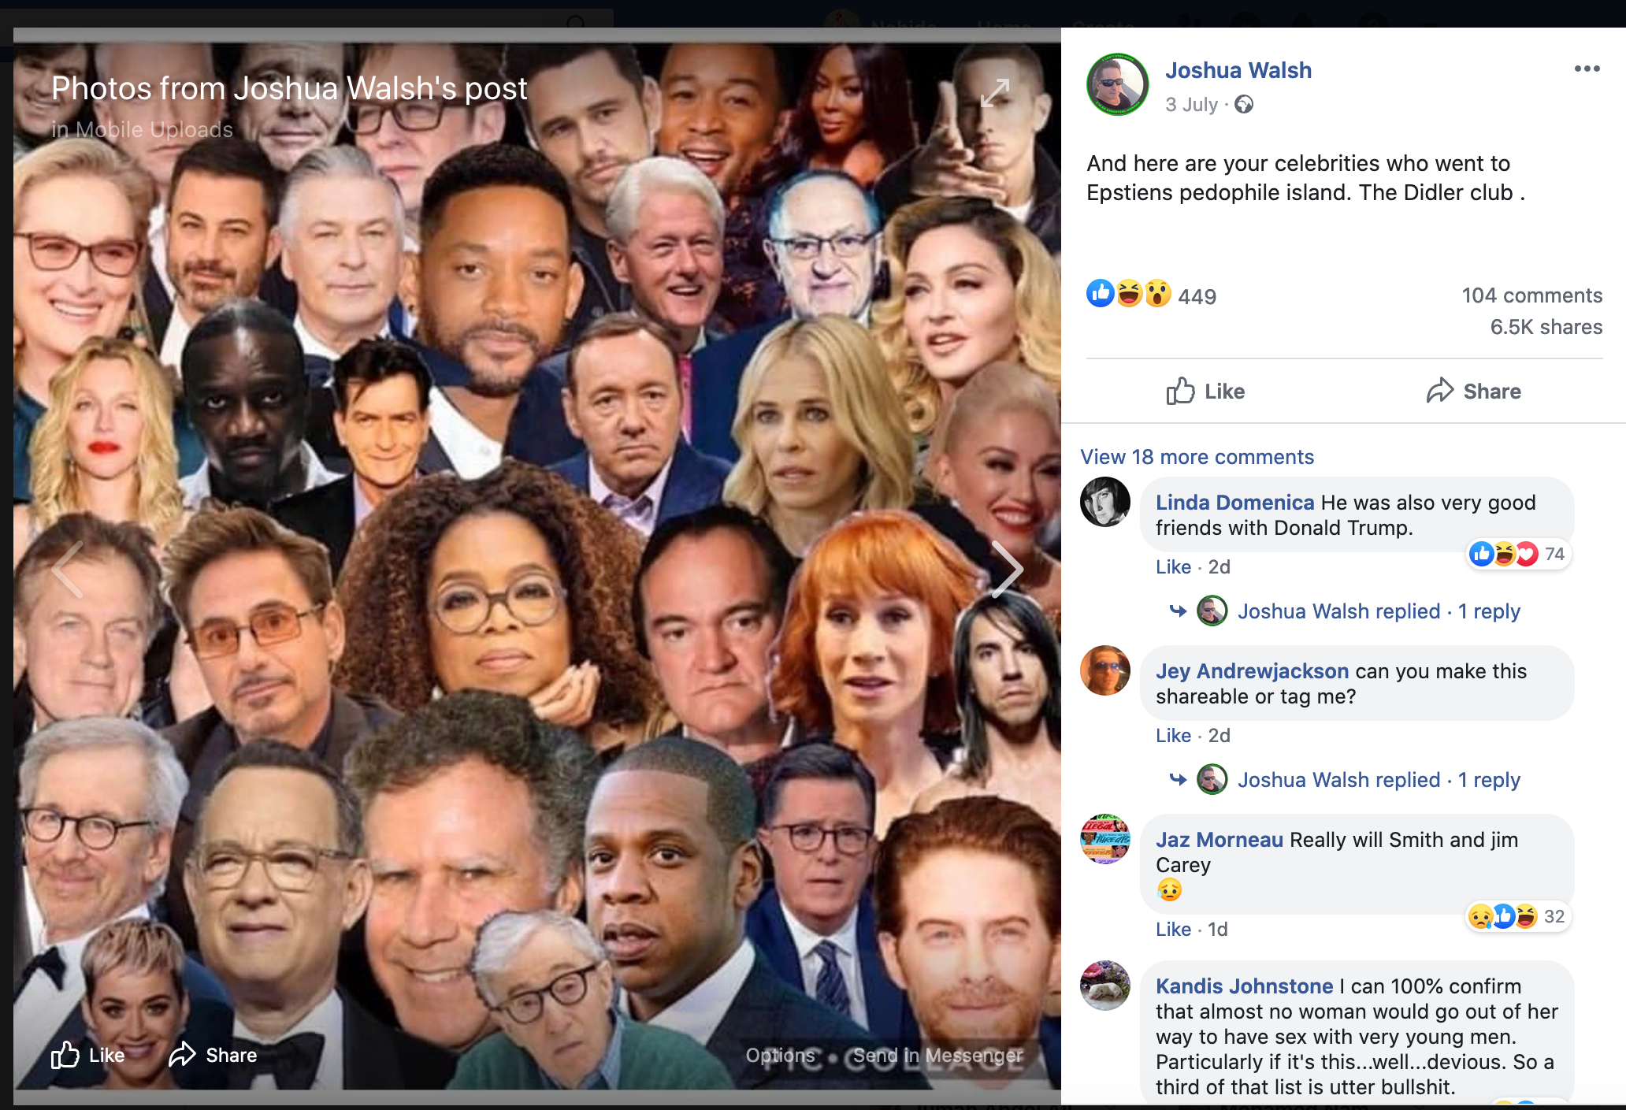Like Linda Domenica's comment
1626x1110 pixels.
tap(1173, 567)
